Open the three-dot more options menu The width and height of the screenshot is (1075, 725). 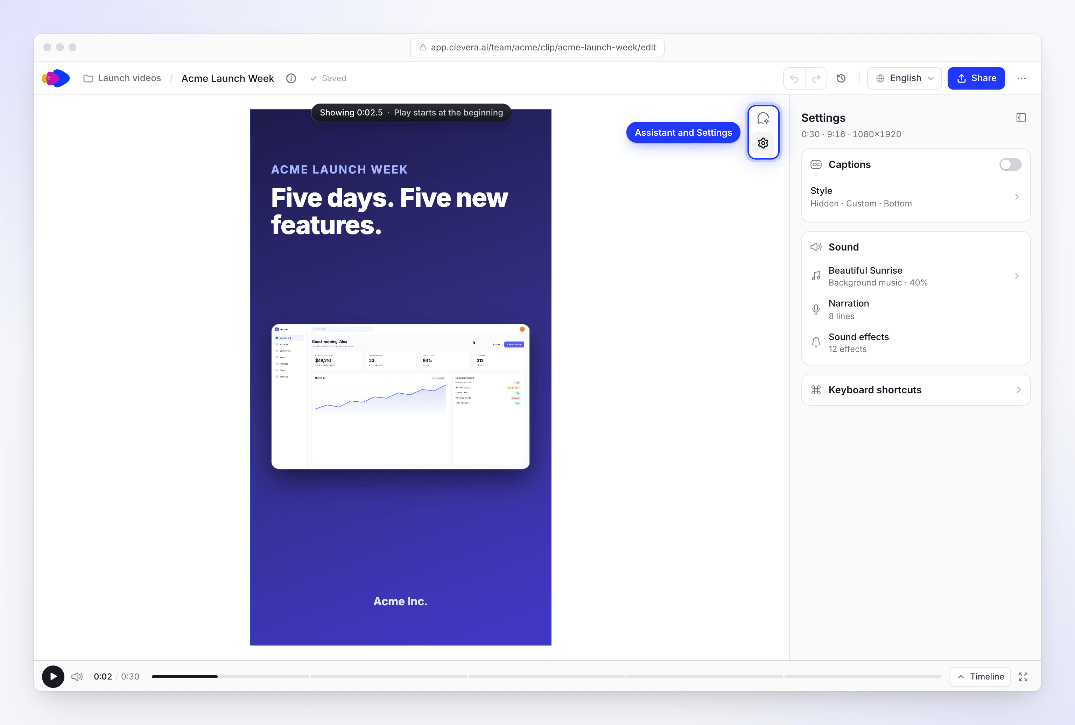(x=1021, y=78)
